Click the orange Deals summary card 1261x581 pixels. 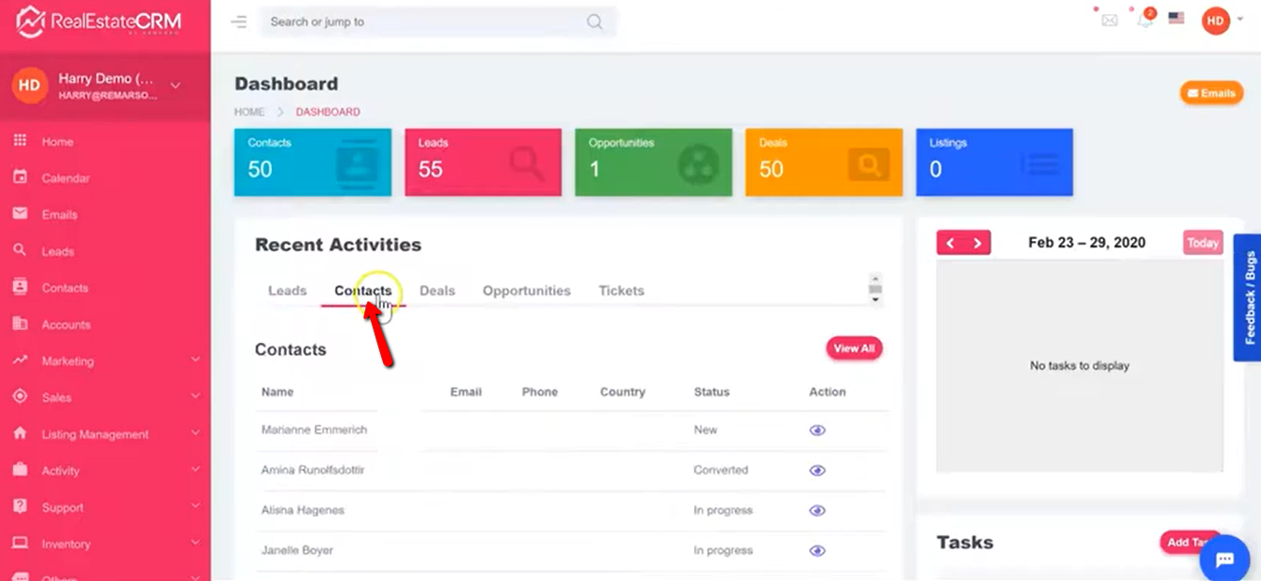coord(823,163)
